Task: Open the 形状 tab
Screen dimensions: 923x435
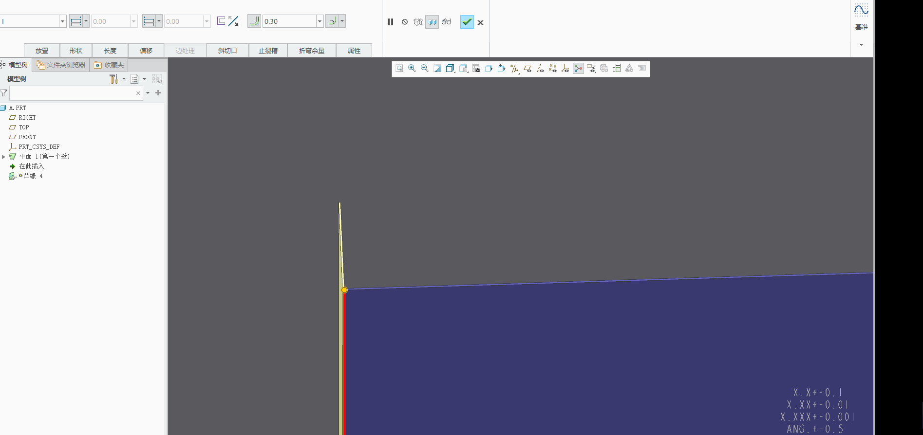Action: tap(76, 51)
